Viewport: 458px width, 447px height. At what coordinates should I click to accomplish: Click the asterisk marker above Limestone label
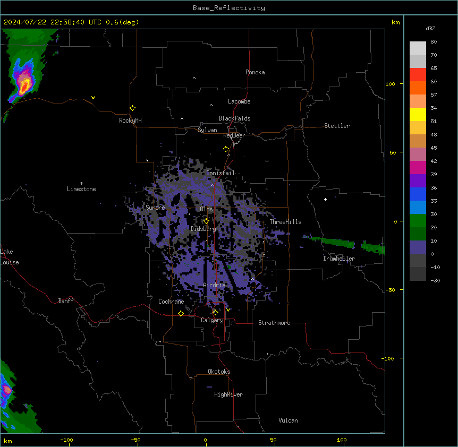click(x=81, y=184)
